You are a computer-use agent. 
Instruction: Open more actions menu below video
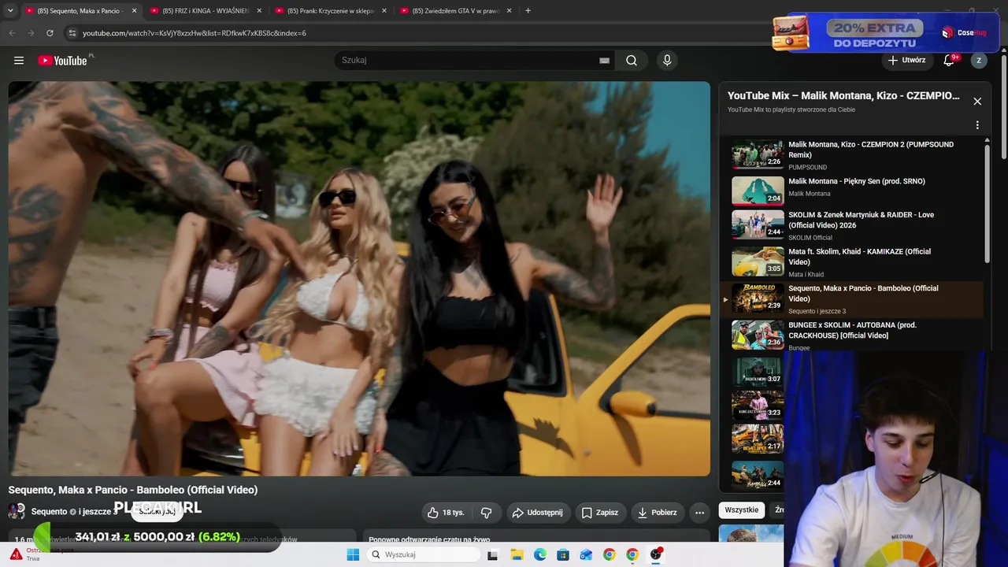click(699, 513)
